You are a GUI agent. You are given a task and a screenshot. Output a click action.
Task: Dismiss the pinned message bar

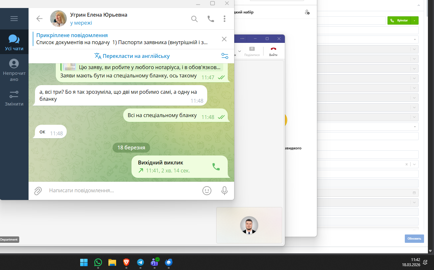tap(224, 39)
